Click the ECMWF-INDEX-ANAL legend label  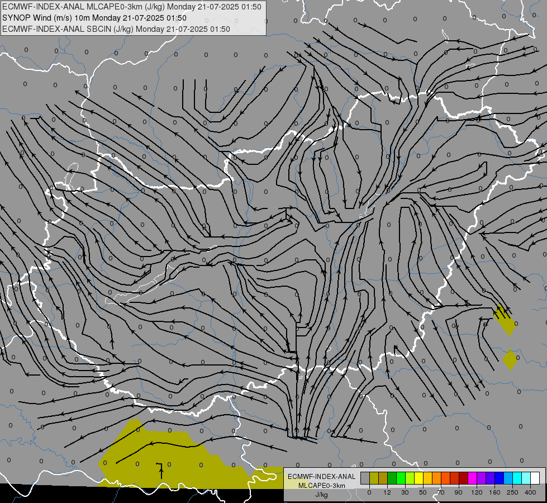(x=321, y=477)
